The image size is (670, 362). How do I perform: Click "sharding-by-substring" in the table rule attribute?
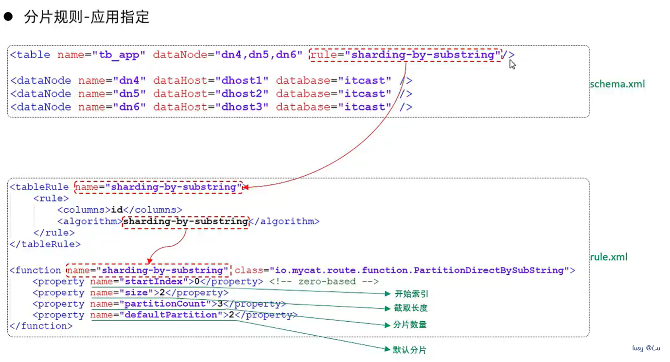coord(423,55)
